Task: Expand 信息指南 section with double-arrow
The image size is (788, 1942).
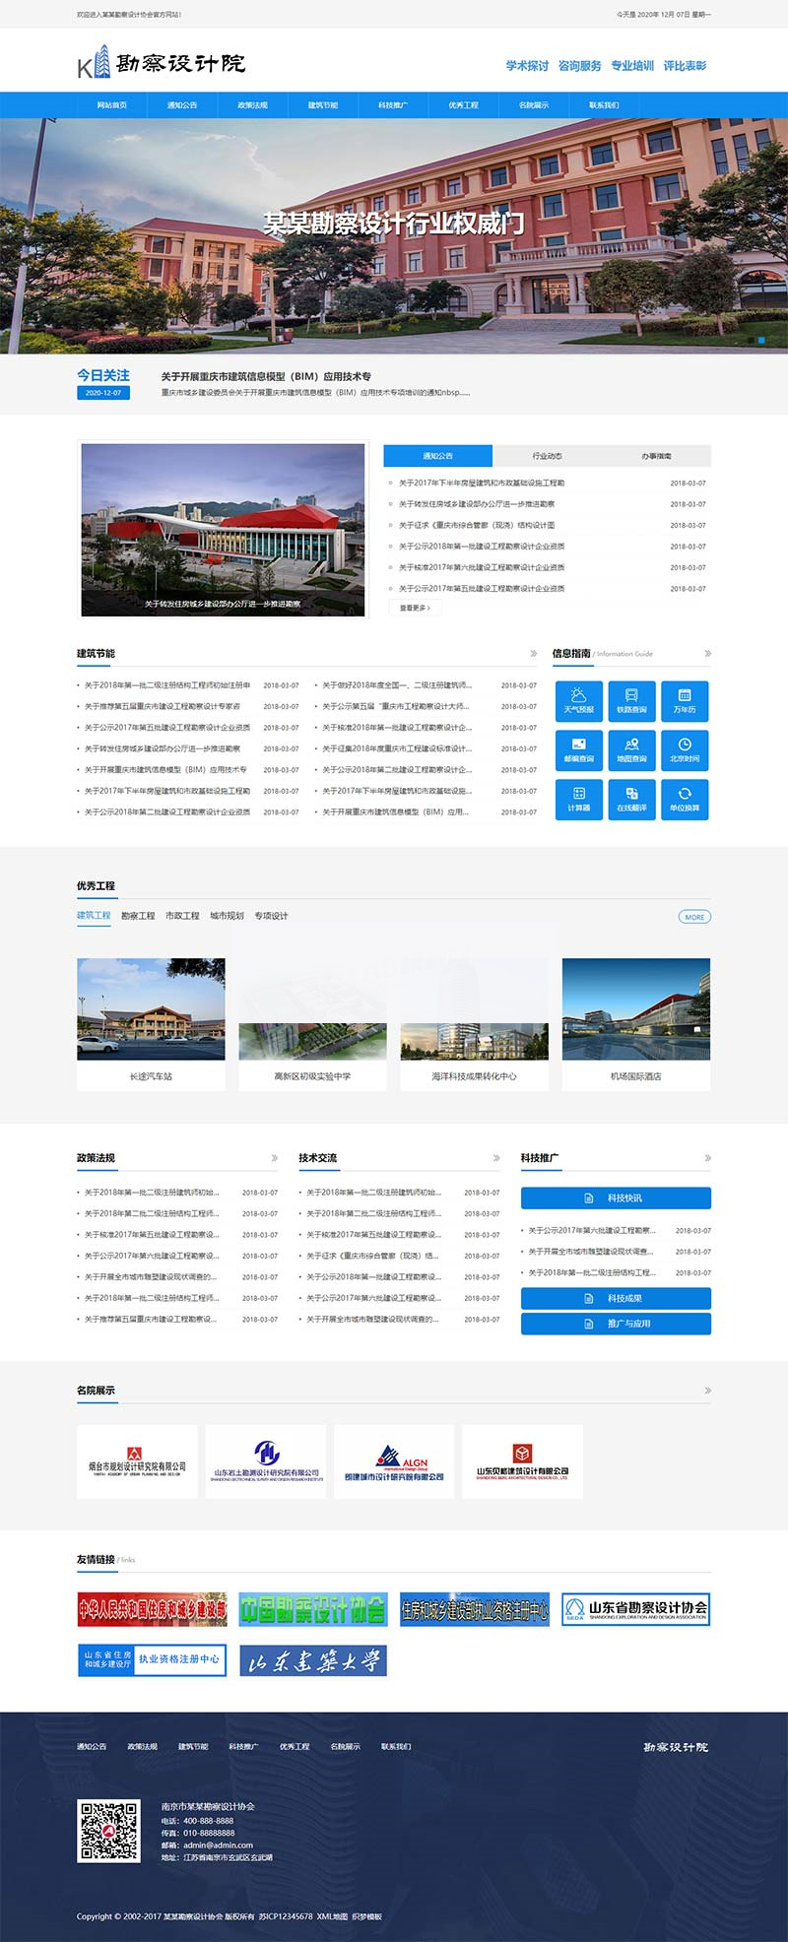Action: pos(707,654)
